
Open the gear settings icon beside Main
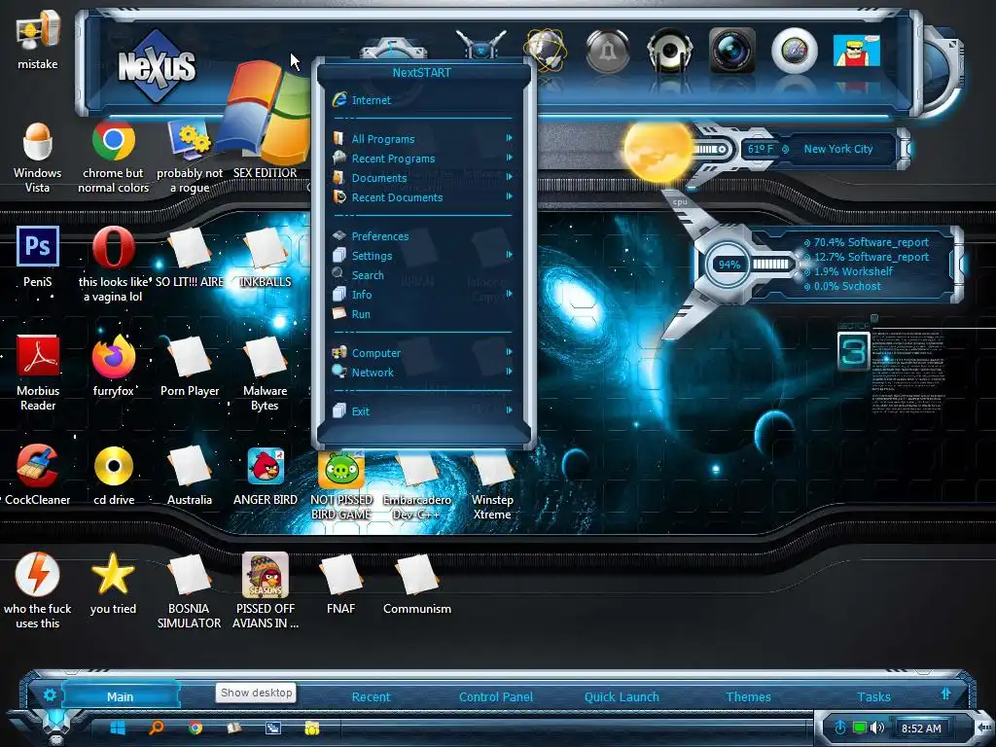coord(50,694)
